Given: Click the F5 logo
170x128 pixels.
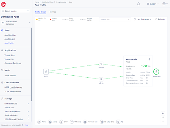Looking at the screenshot, I should point(3,4).
